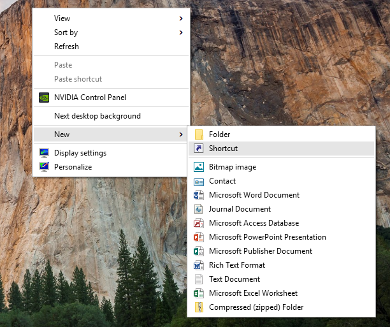Click the Shortcut arrow icon
Image resolution: width=390 pixels, height=327 pixels.
199,149
